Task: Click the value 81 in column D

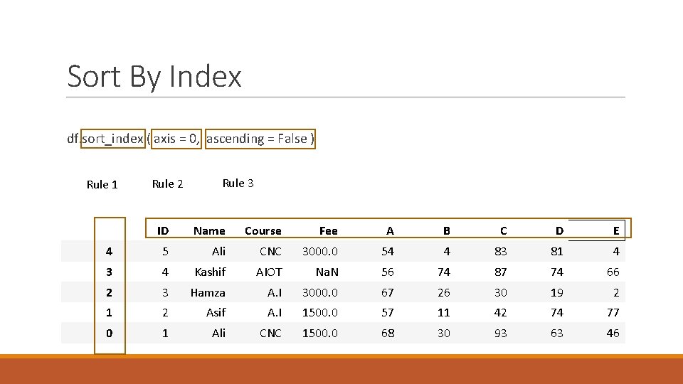Action: 557,251
